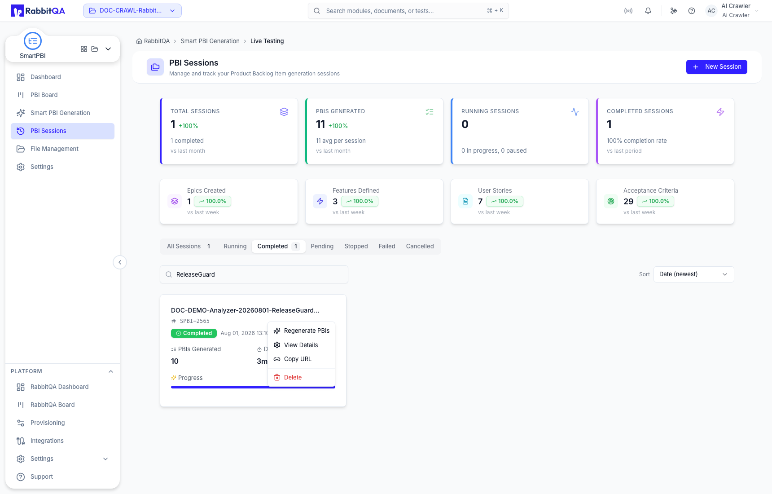
Task: Click the green Completed status badge
Action: pyautogui.click(x=194, y=333)
